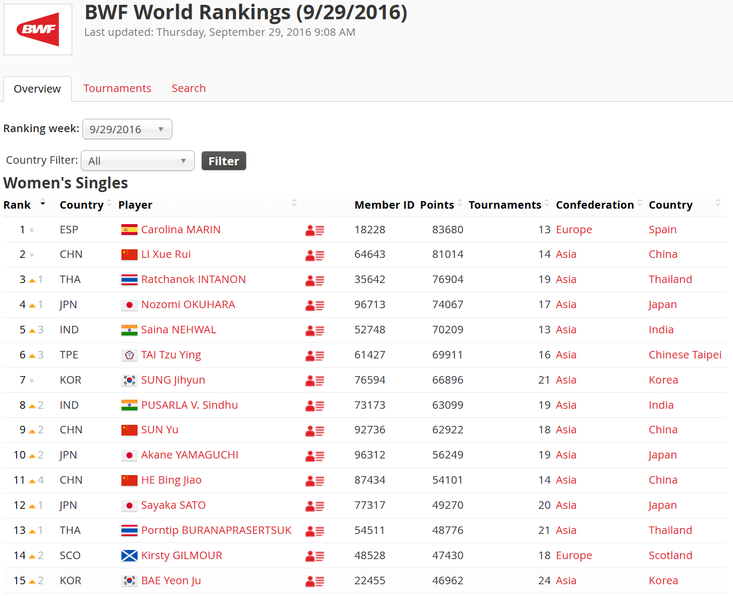
Task: Open Kirsty GILMOUR player link
Action: pos(181,555)
